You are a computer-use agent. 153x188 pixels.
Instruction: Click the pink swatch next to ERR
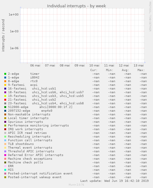[5, 166]
